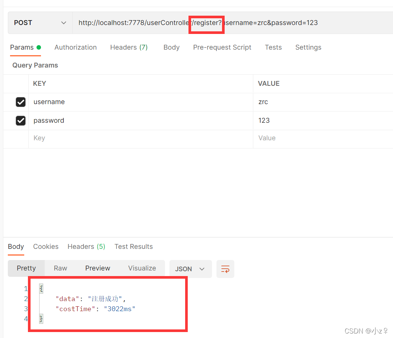The width and height of the screenshot is (393, 338).
Task: Open the request Headers (7) tab
Action: pos(129,47)
